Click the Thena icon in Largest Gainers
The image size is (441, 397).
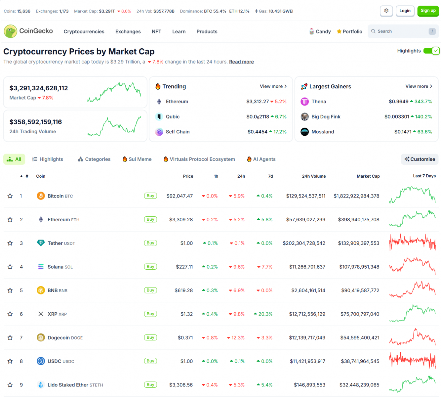pos(304,102)
